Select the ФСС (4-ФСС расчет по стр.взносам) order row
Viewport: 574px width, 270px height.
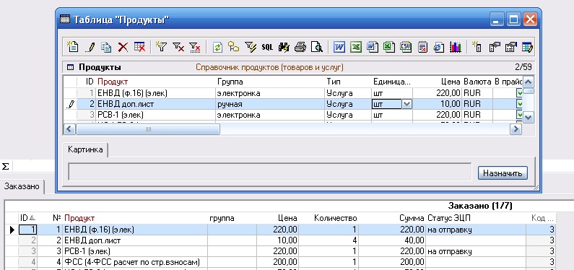click(x=287, y=262)
